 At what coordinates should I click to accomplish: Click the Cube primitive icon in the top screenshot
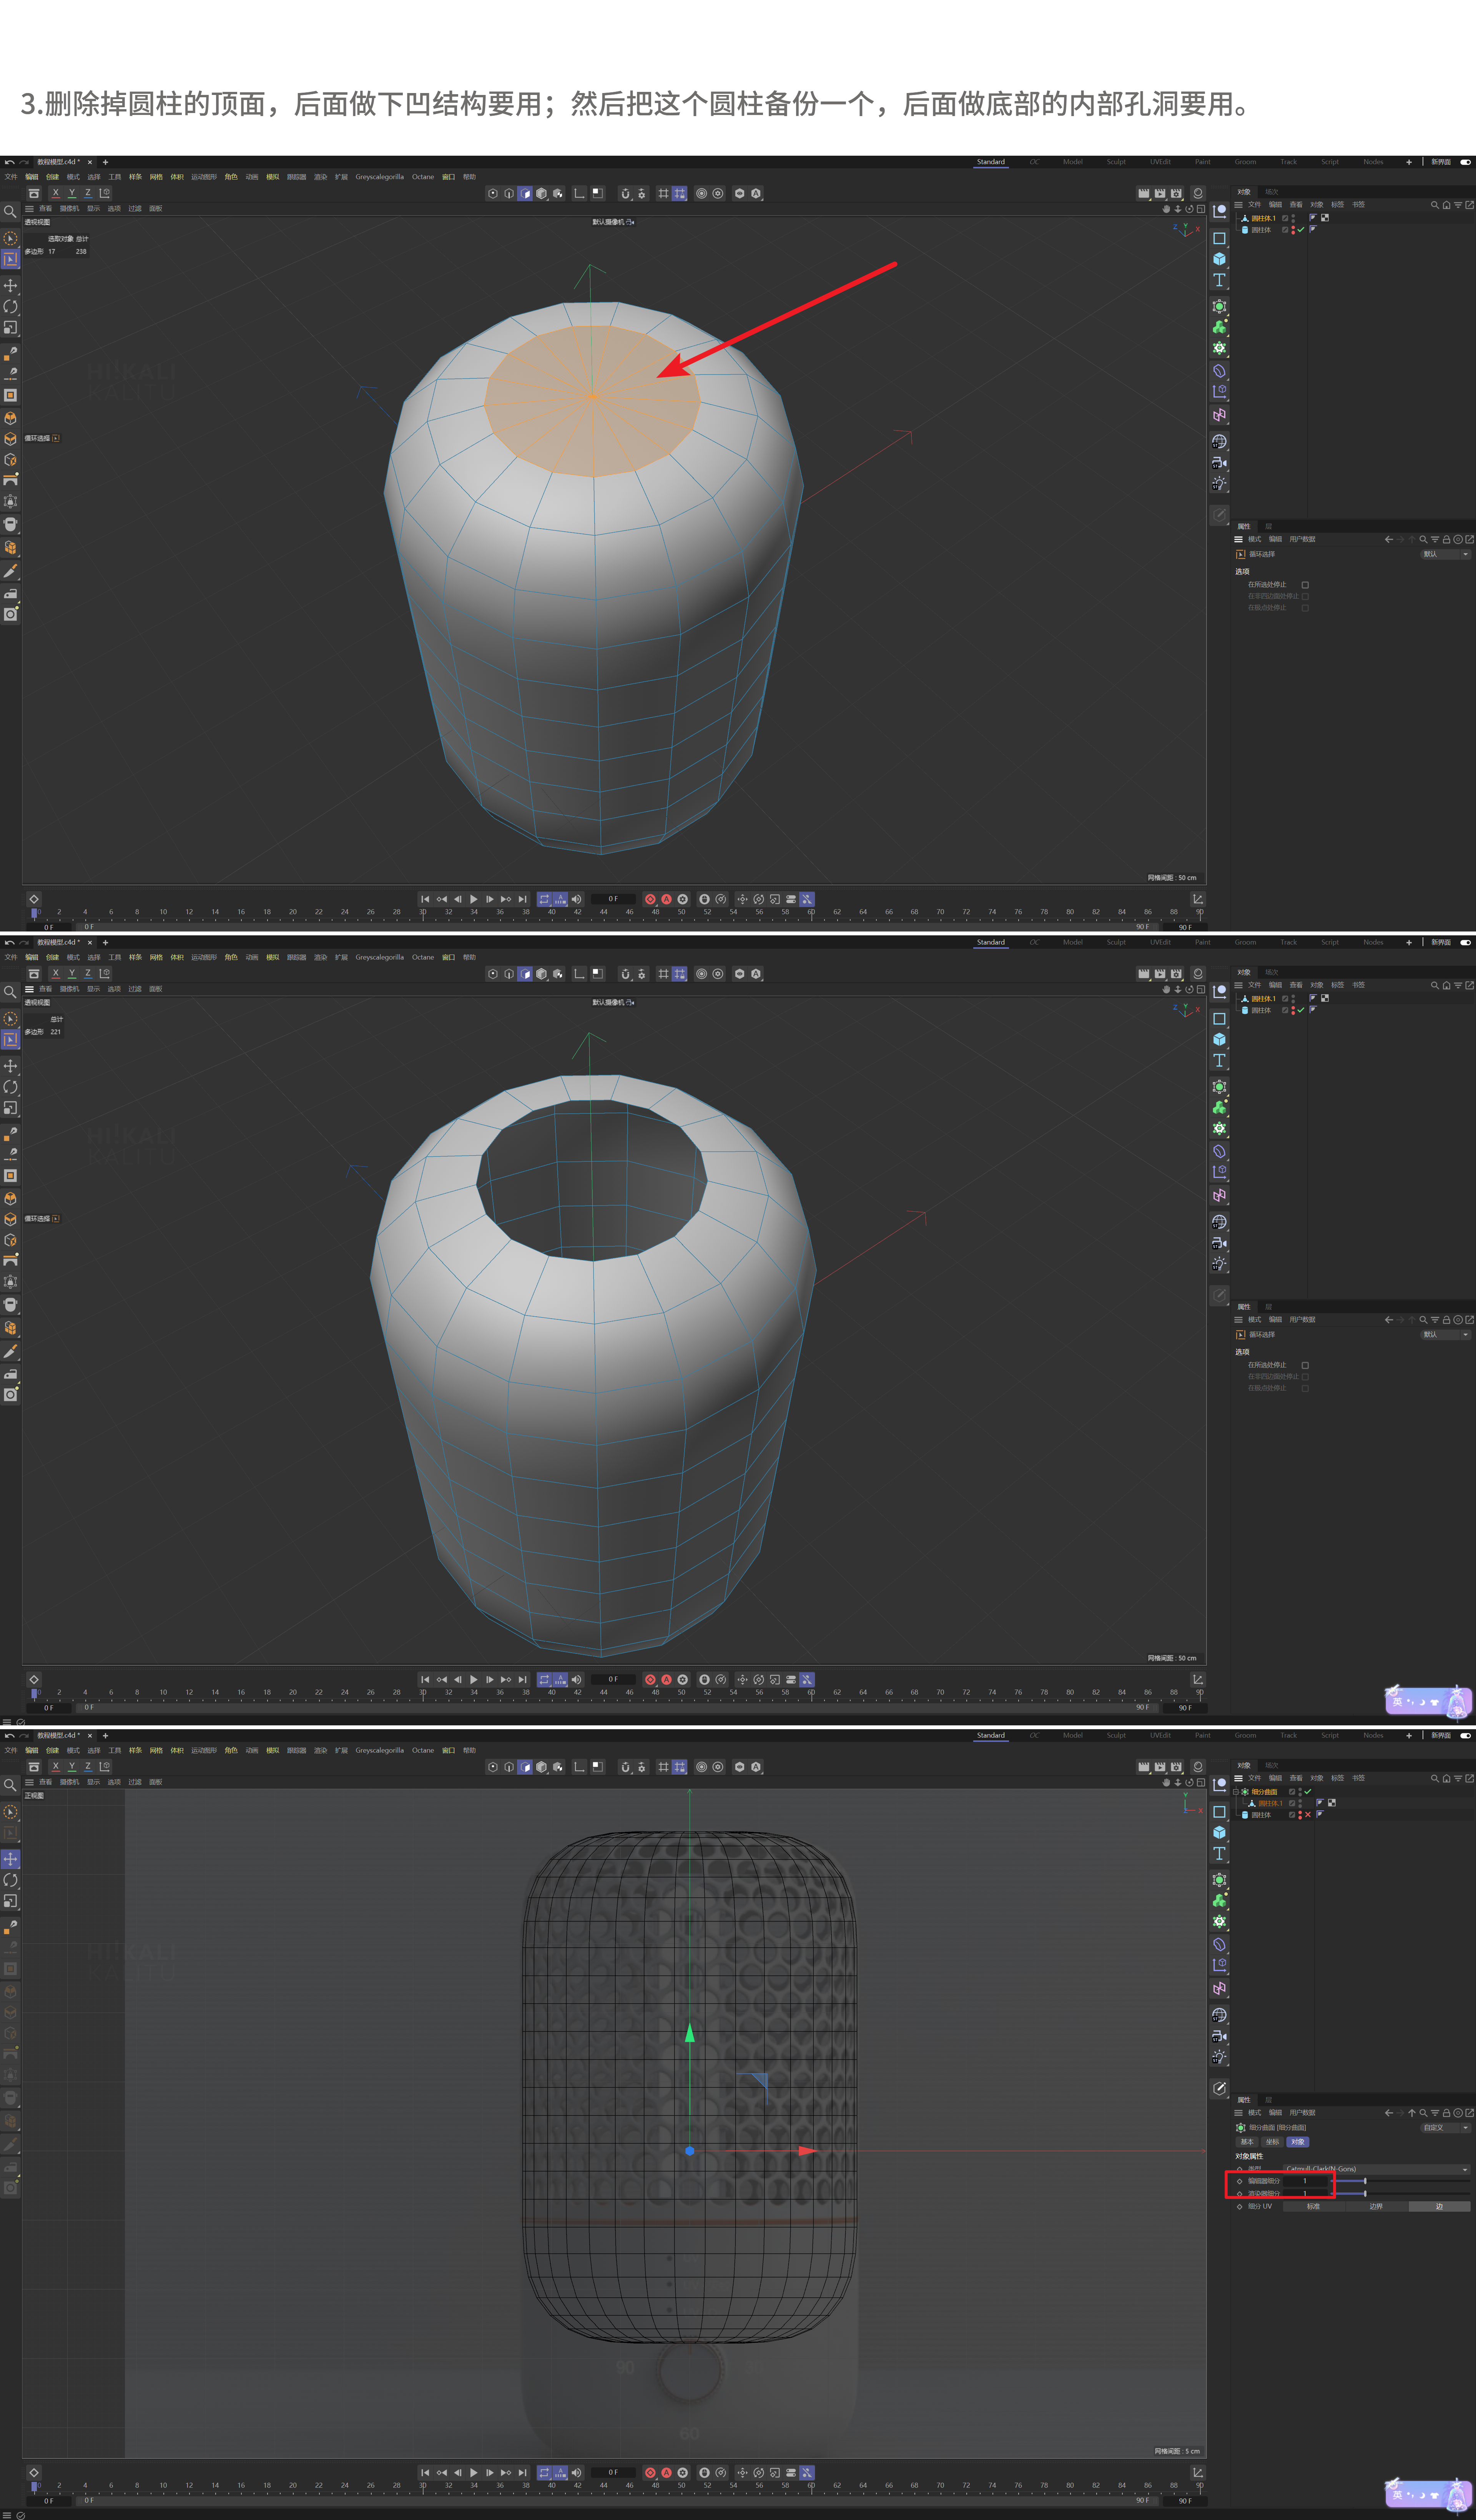pyautogui.click(x=1219, y=259)
